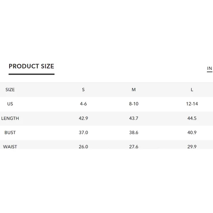Click the SIZE row header
The image size is (213, 213).
[10, 90]
